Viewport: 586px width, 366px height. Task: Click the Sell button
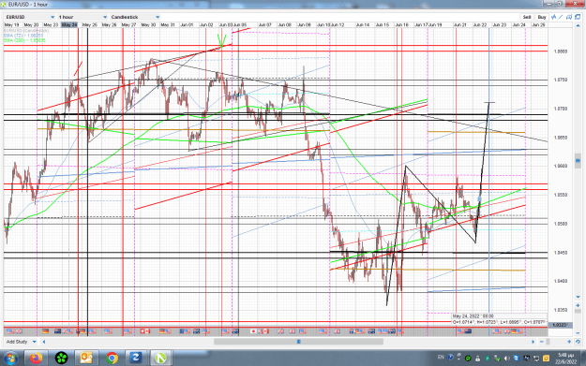click(x=527, y=17)
